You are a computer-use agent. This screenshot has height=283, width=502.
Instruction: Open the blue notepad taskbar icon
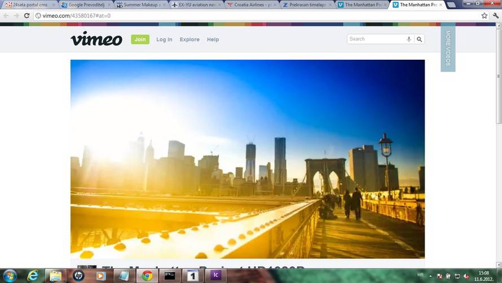pos(124,276)
